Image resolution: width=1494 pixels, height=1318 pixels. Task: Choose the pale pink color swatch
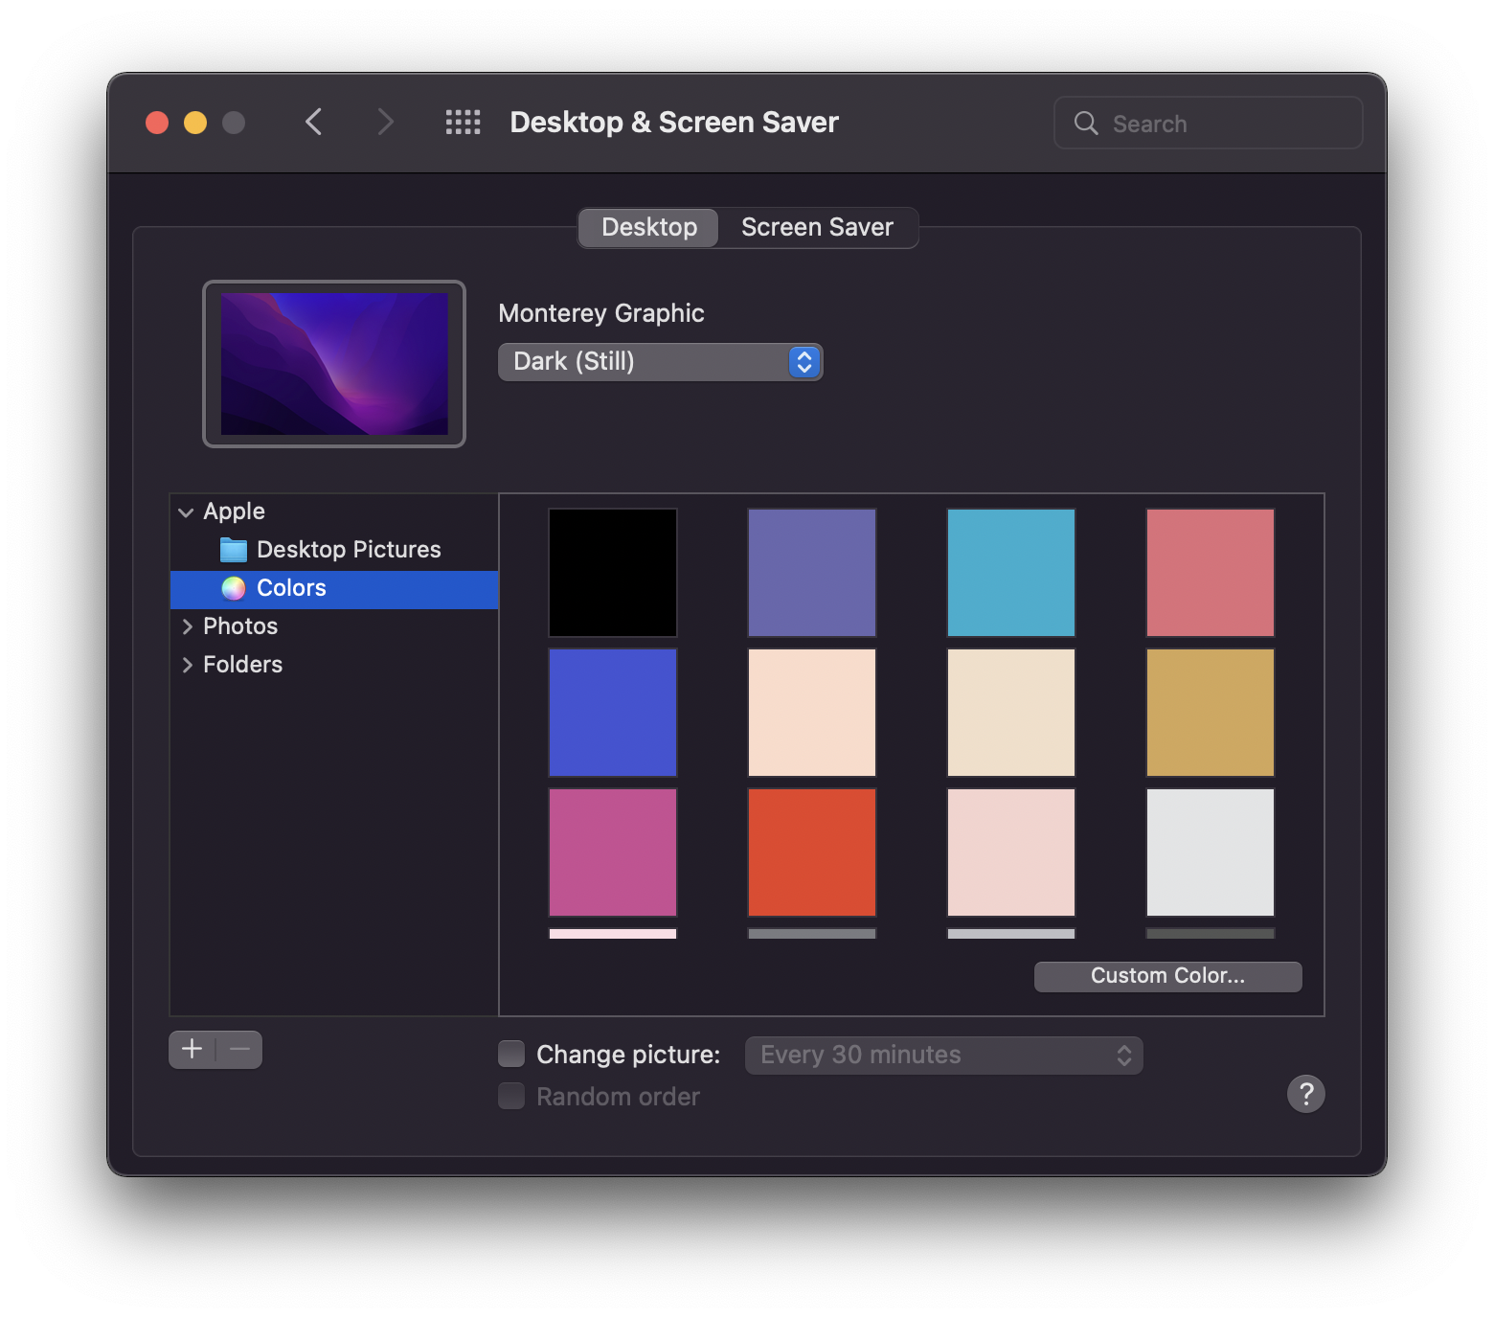click(x=1011, y=852)
